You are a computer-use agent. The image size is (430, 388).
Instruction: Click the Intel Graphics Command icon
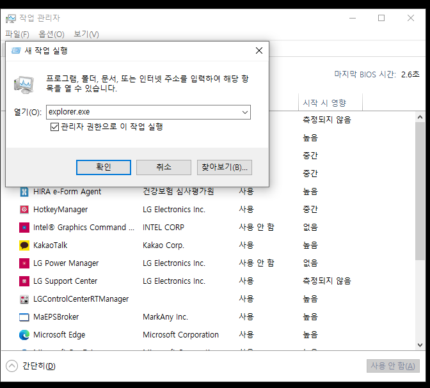(x=24, y=228)
